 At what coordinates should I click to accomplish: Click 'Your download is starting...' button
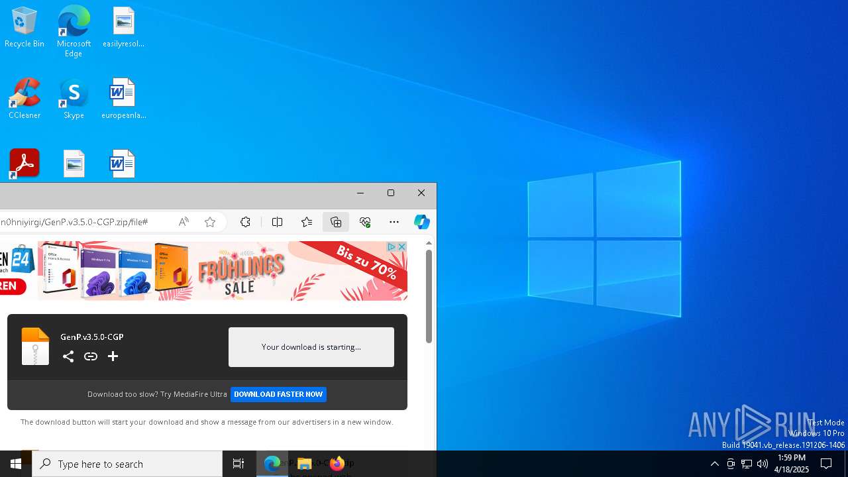[311, 346]
